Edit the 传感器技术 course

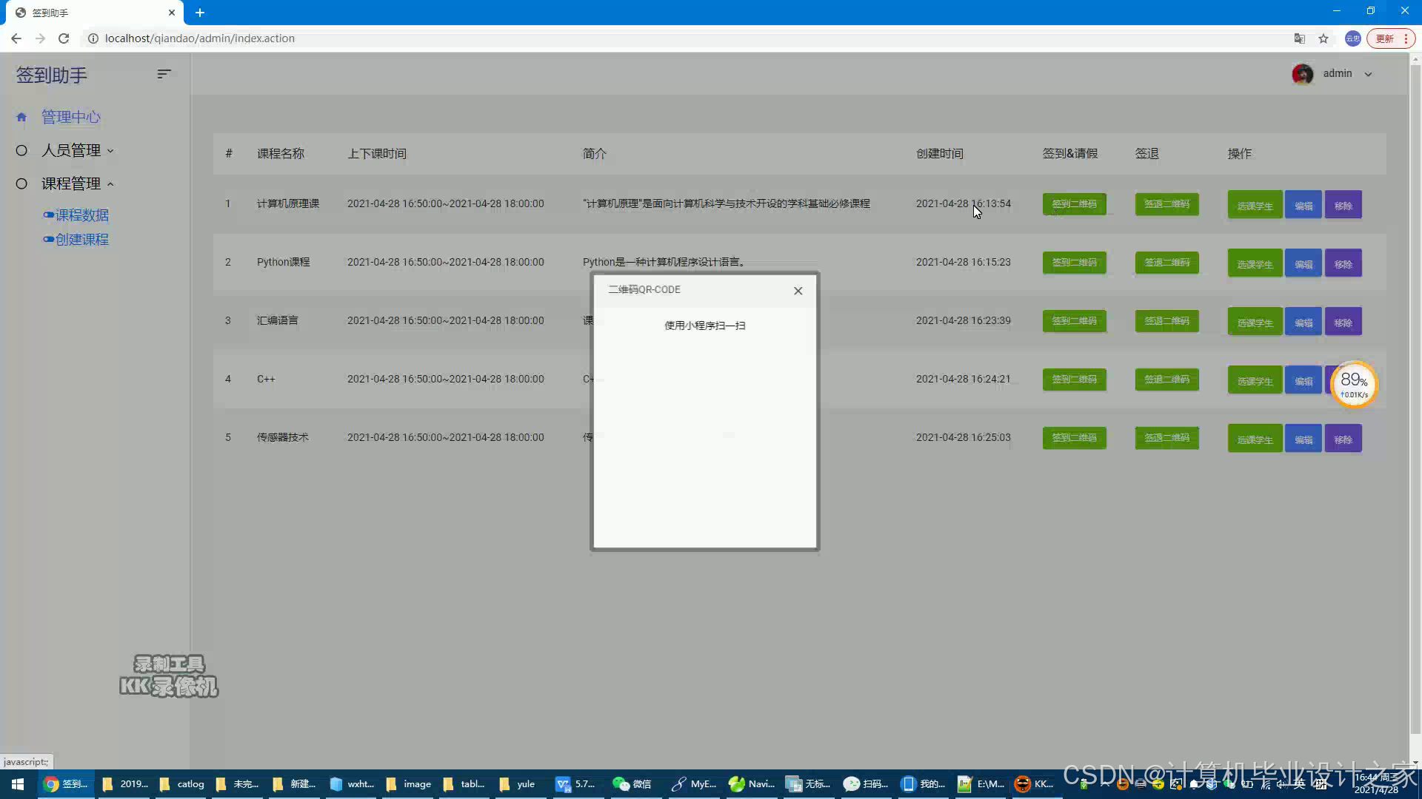pos(1303,439)
